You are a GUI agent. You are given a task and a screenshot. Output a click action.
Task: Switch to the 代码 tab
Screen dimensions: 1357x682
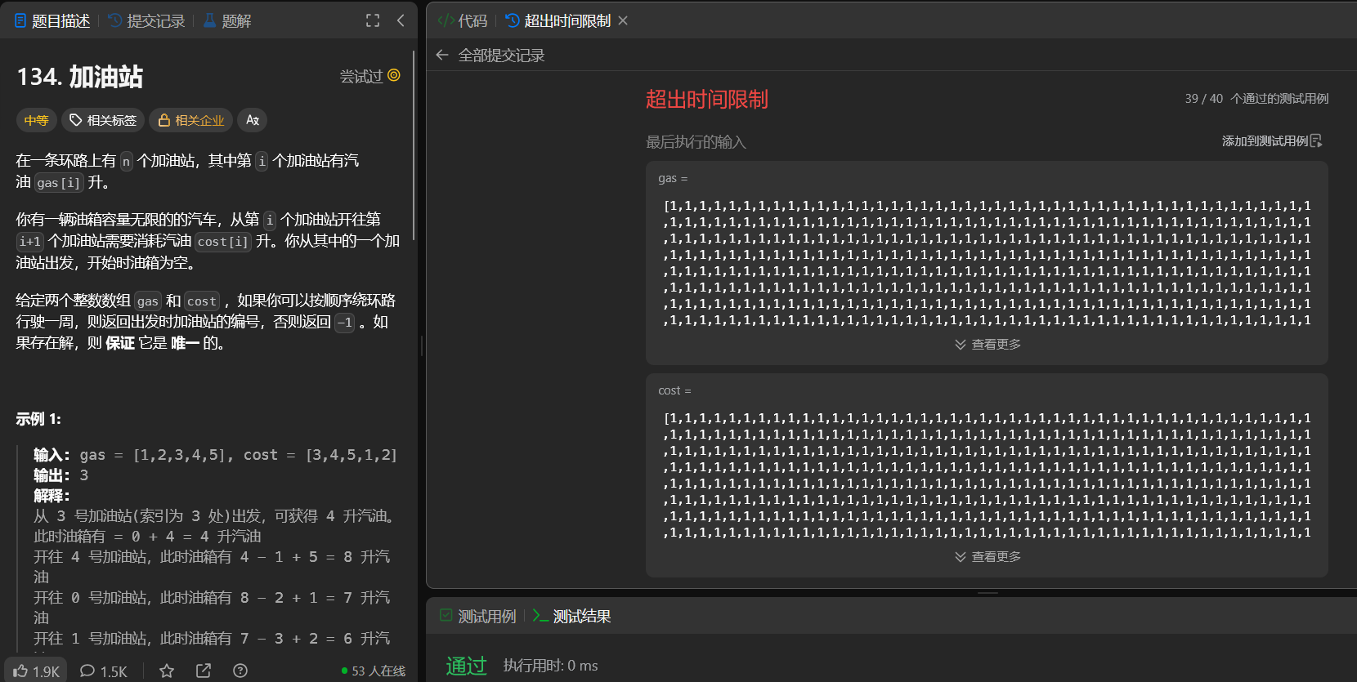pos(463,20)
